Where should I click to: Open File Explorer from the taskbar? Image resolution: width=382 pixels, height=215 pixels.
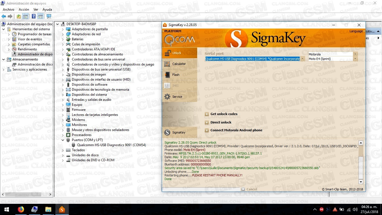[48, 209]
